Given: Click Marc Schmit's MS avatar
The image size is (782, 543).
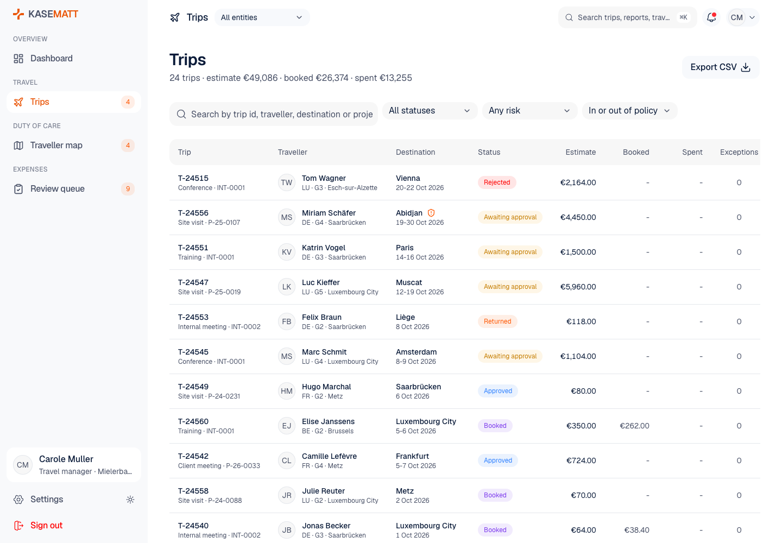Looking at the screenshot, I should pyautogui.click(x=287, y=356).
